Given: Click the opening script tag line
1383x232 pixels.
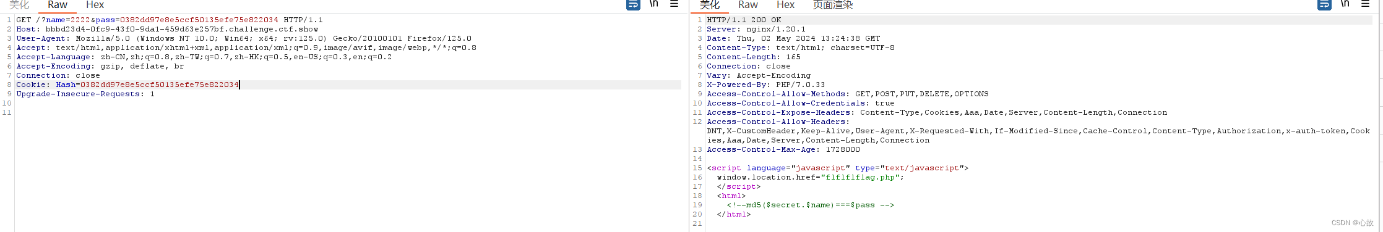Looking at the screenshot, I should coord(838,168).
